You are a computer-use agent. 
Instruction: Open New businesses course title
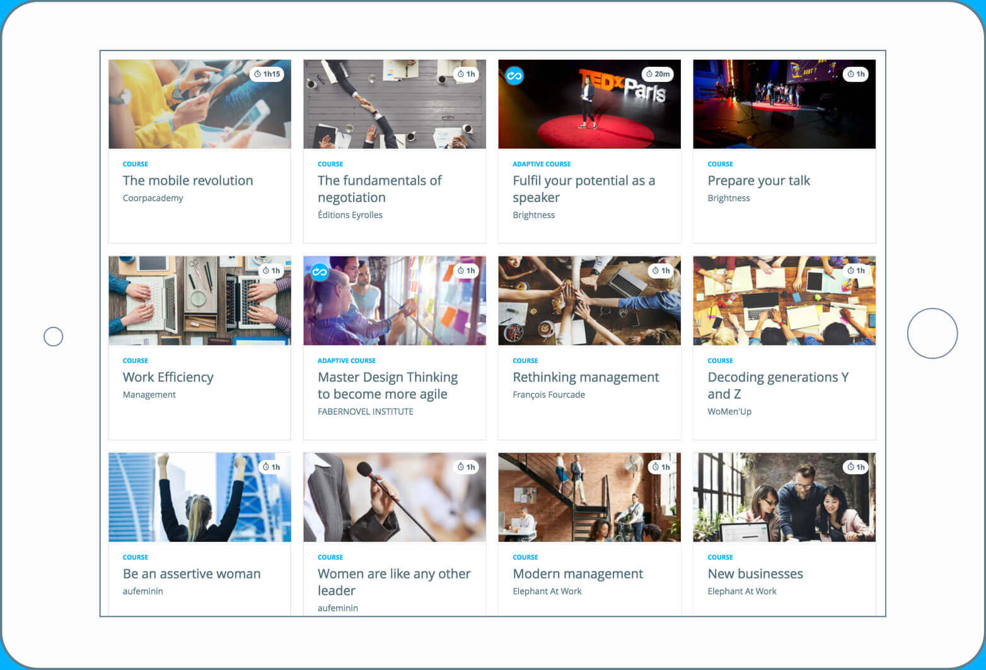(x=755, y=573)
